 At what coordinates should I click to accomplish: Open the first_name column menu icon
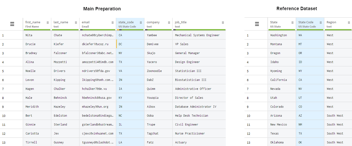[48, 22]
